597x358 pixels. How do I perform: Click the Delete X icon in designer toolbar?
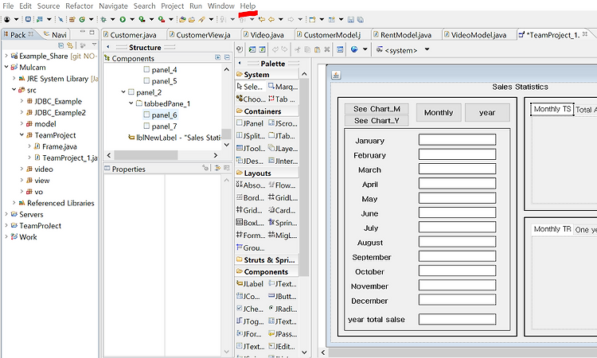pyautogui.click(x=326, y=49)
